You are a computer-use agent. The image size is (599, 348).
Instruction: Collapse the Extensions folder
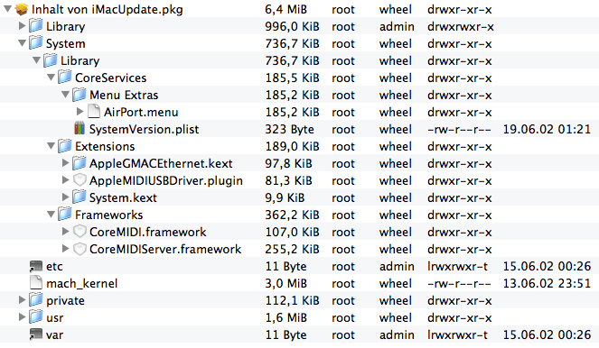(x=51, y=146)
